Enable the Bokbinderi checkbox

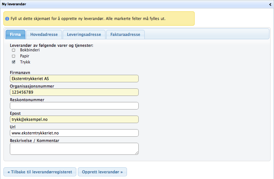pos(14,50)
